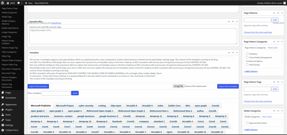Open the comments bubble icon in admin bar
This screenshot has width=287, height=135.
tap(19, 3)
